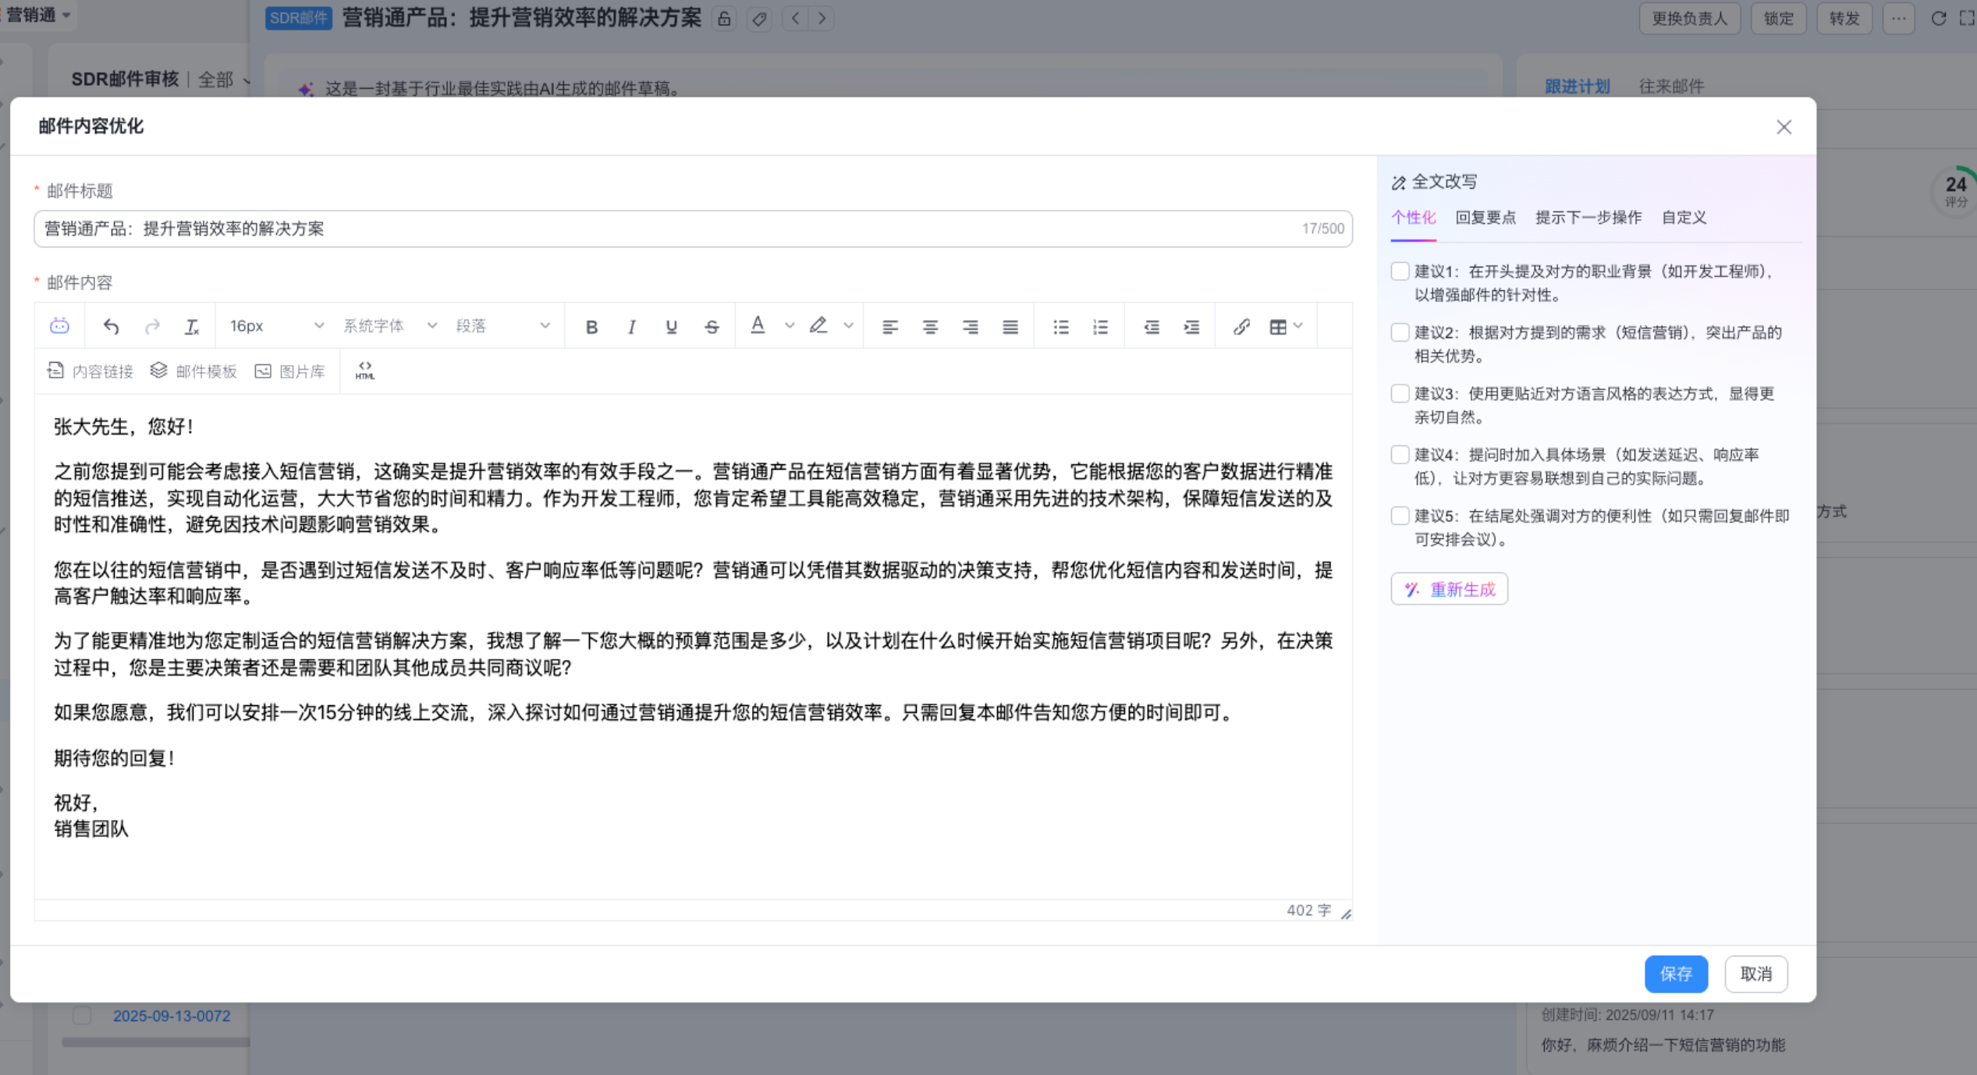Click the 重新生成 regenerate button
The height and width of the screenshot is (1075, 1977).
click(x=1449, y=589)
